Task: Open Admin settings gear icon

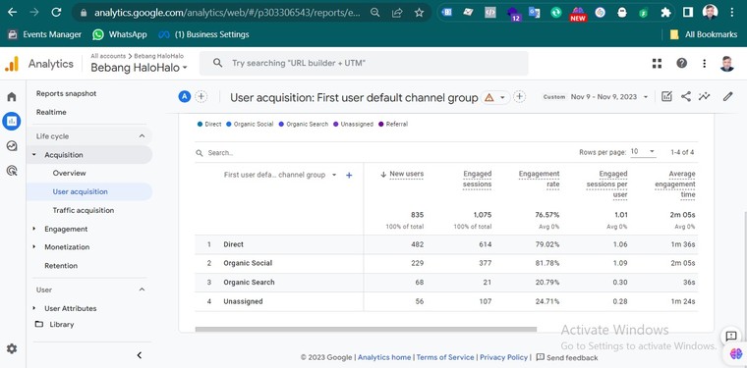Action: (12, 349)
